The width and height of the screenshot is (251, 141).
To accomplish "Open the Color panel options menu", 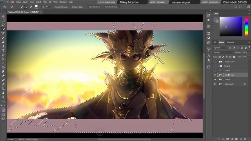I will click(249, 14).
